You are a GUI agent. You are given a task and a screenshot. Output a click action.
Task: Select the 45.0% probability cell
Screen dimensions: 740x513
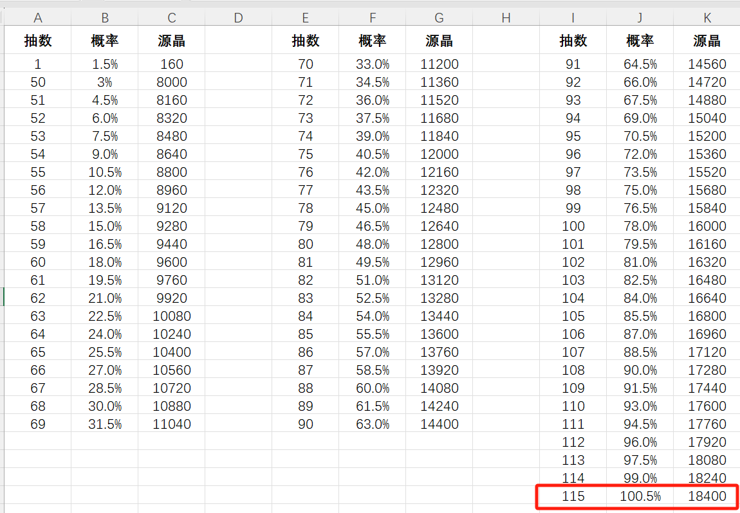coord(373,208)
